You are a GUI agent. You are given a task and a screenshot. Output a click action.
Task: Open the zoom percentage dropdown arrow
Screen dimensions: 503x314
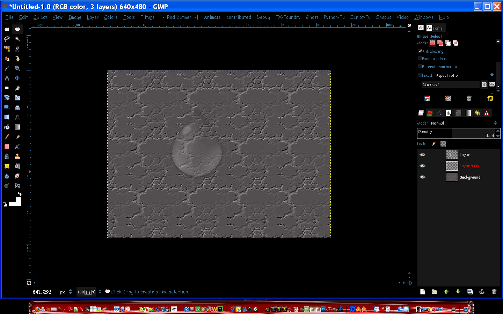(100, 292)
